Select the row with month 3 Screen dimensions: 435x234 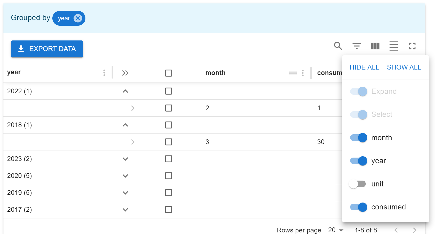[x=168, y=142]
